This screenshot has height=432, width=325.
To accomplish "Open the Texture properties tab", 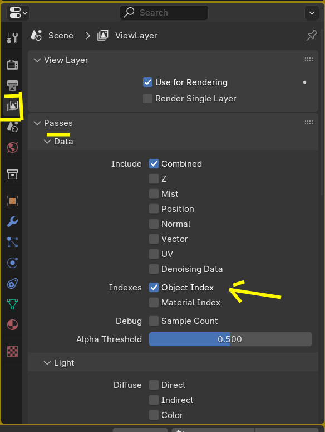I will click(12, 352).
